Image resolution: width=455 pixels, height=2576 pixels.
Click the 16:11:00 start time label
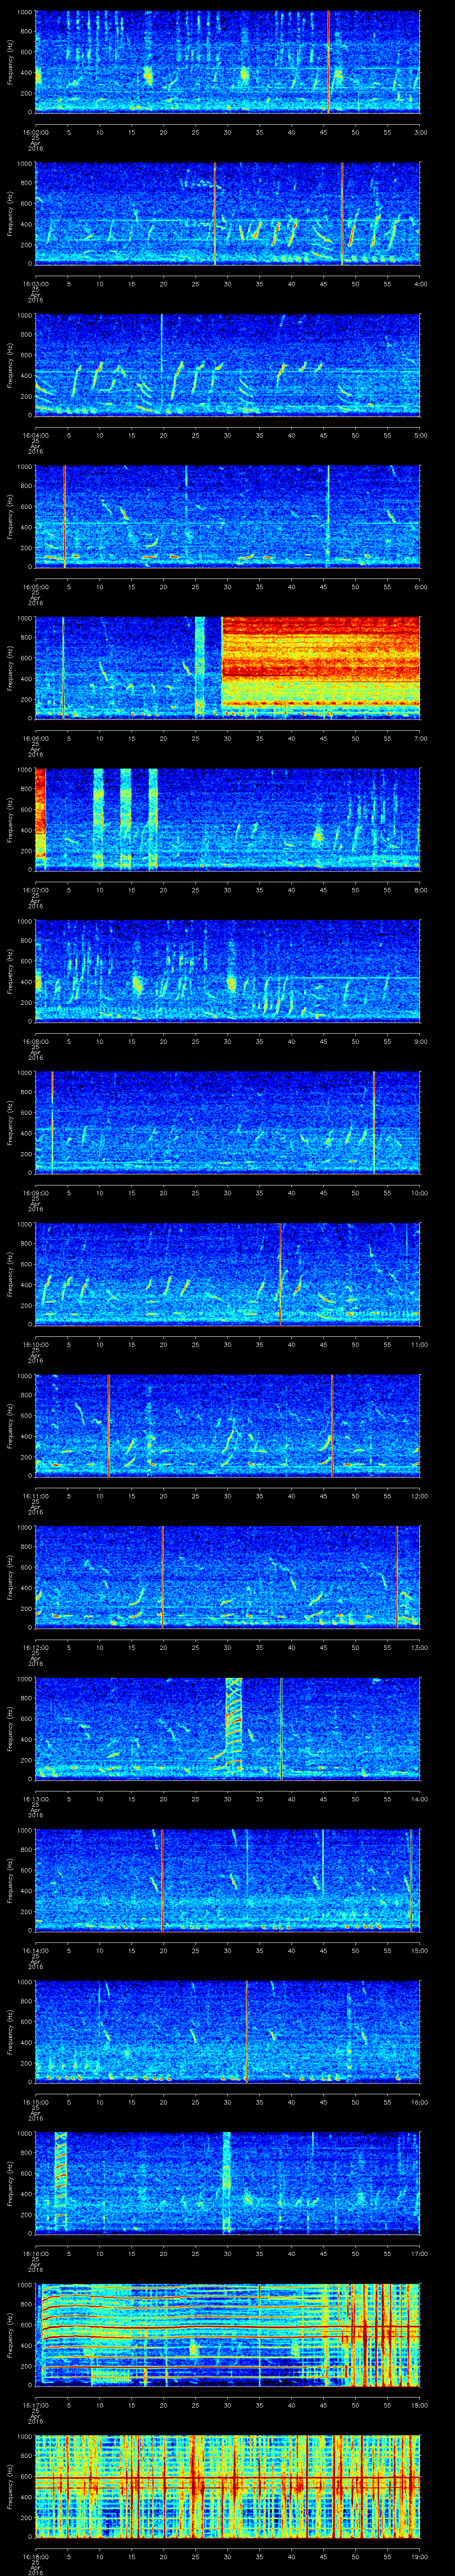click(x=35, y=1496)
